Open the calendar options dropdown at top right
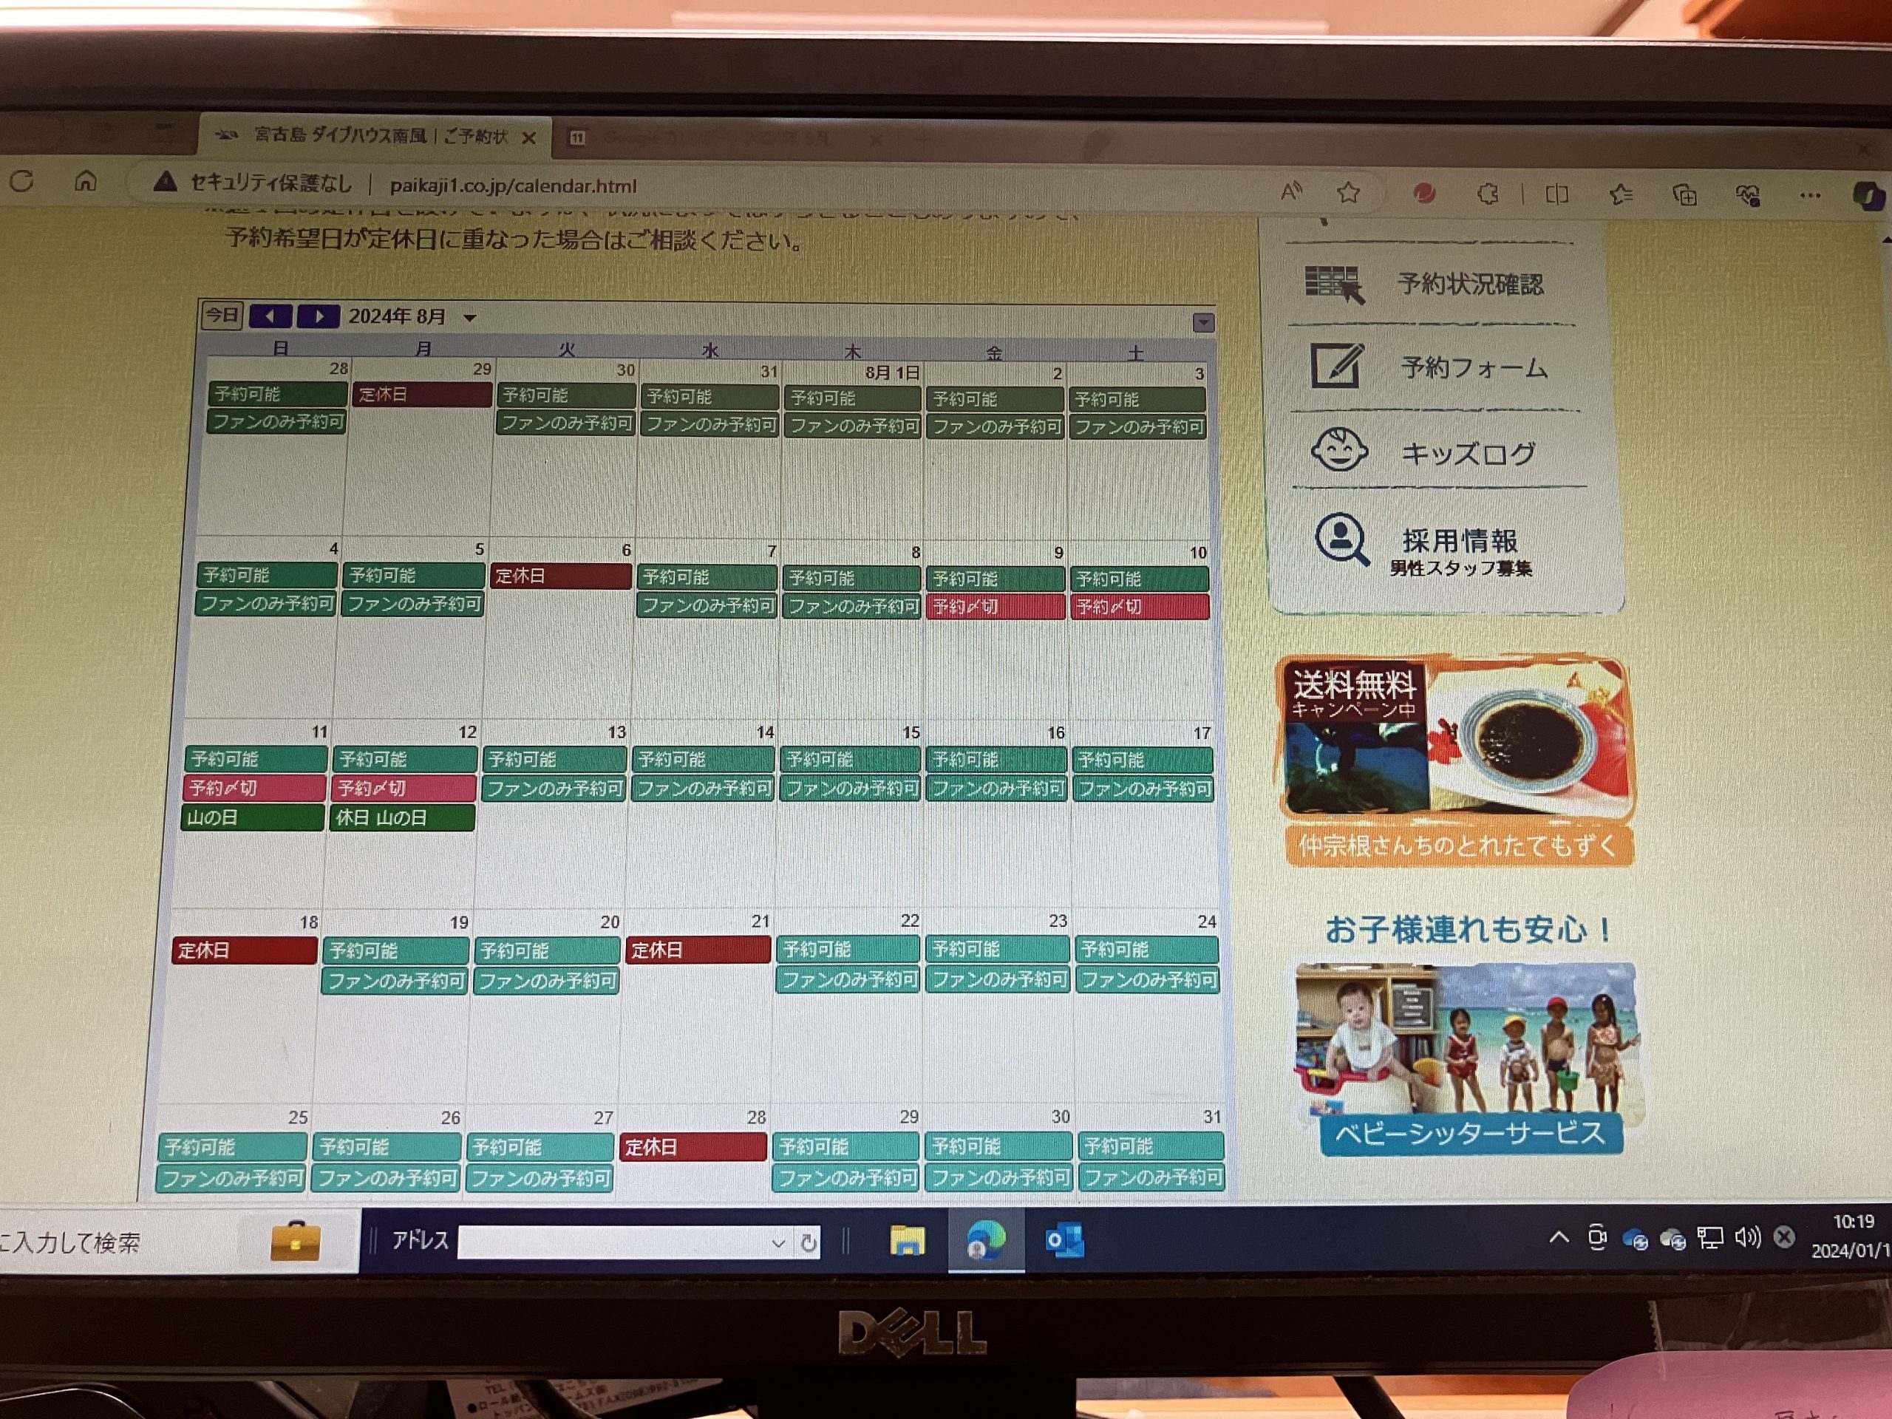Image resolution: width=1892 pixels, height=1419 pixels. (1203, 322)
